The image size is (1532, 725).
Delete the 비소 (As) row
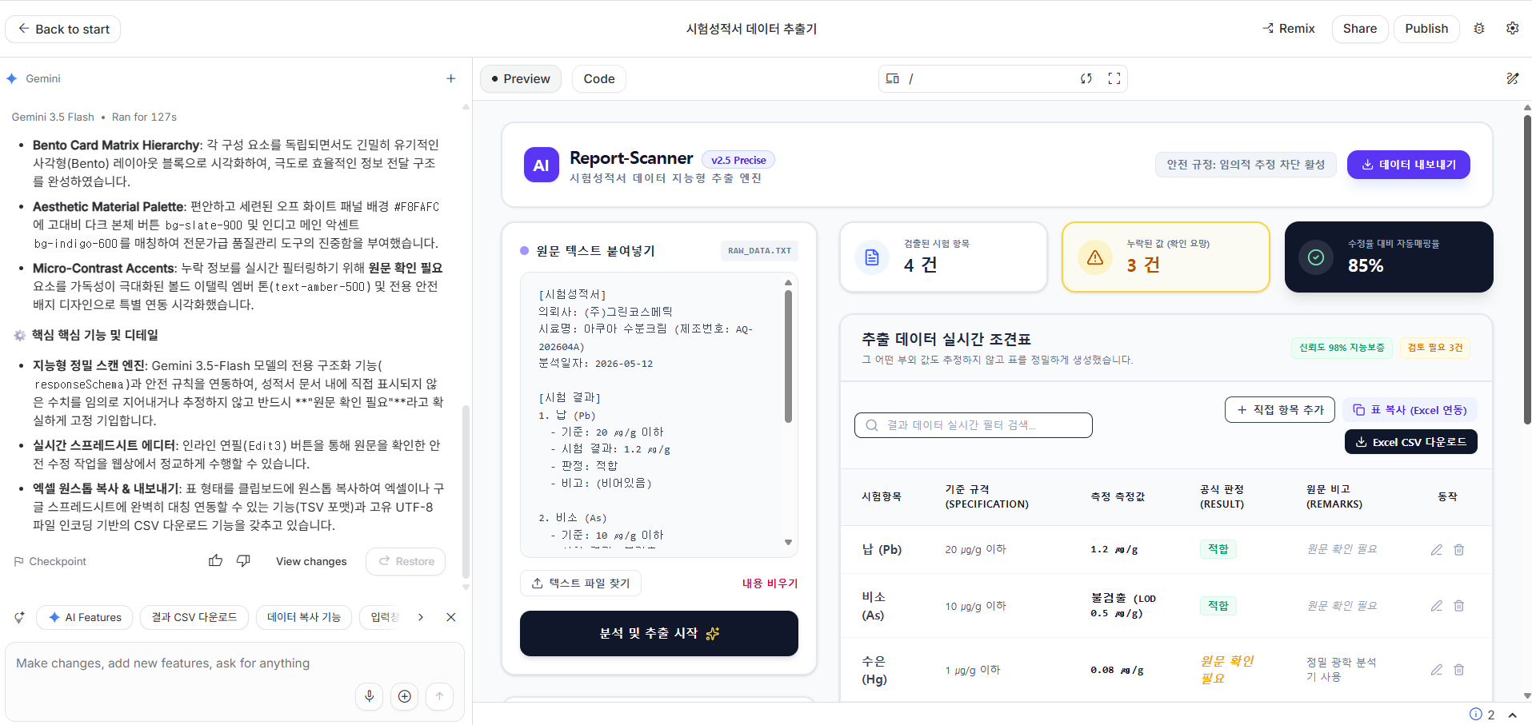tap(1459, 606)
